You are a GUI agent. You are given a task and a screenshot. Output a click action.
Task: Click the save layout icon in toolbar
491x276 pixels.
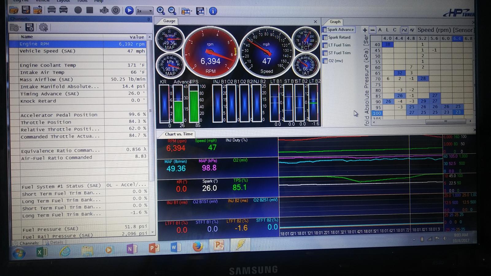click(200, 11)
